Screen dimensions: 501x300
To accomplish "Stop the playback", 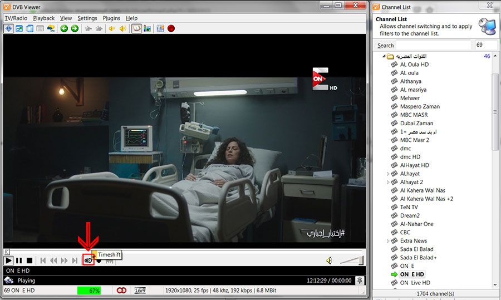I will (30, 260).
